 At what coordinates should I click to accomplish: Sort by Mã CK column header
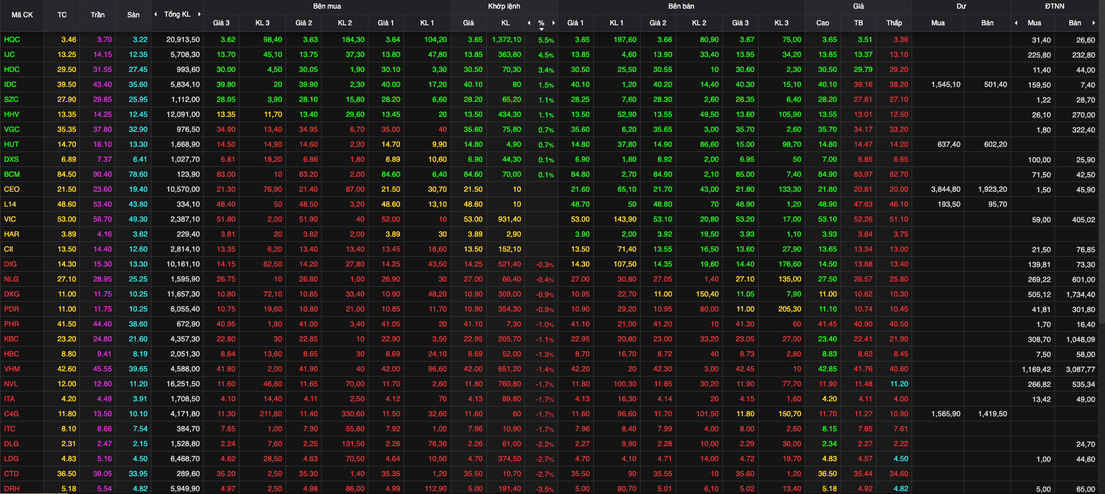coord(22,15)
